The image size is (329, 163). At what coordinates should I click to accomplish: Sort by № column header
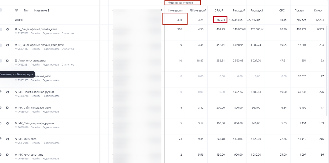click(x=16, y=10)
